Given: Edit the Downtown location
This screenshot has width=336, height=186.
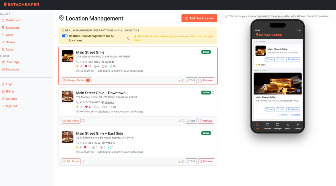Looking at the screenshot, I should tap(191, 121).
